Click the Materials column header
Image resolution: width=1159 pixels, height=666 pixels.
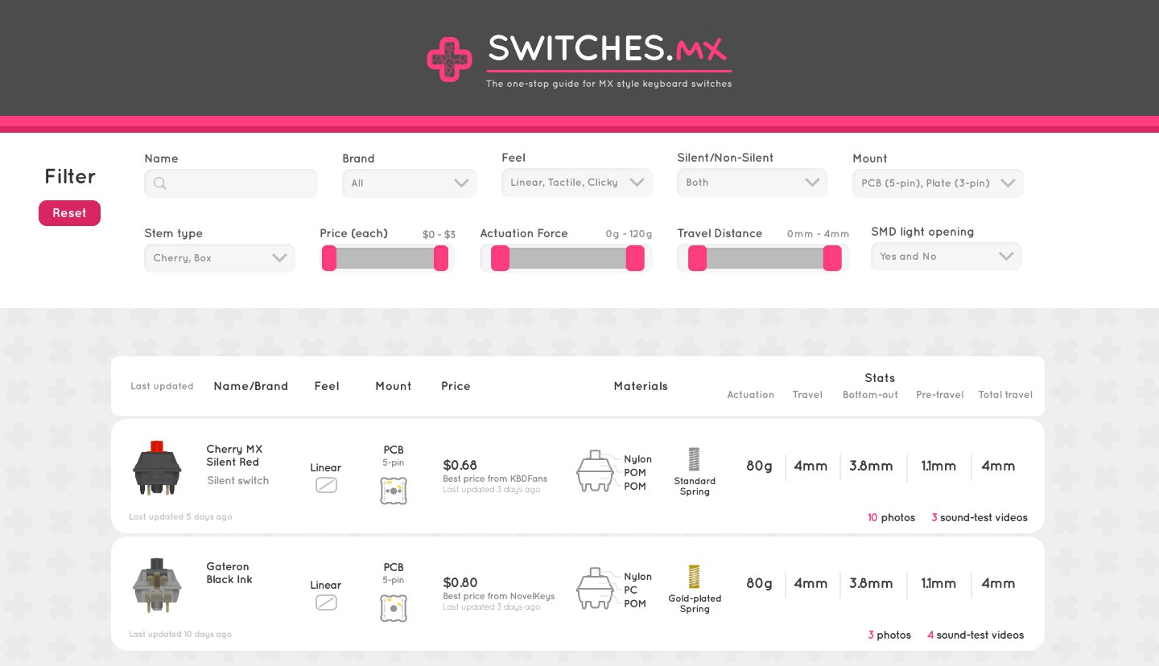click(x=641, y=386)
